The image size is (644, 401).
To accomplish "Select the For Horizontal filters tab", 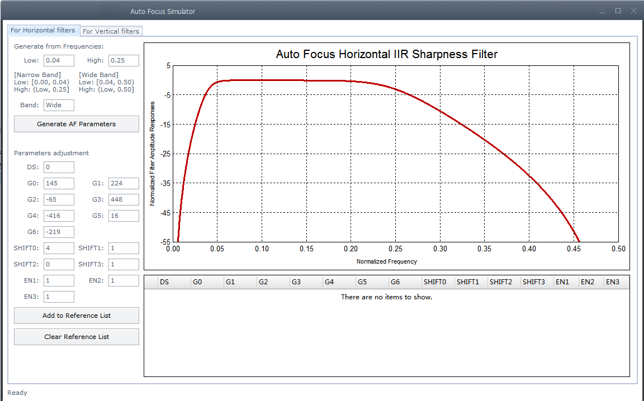I will 43,30.
